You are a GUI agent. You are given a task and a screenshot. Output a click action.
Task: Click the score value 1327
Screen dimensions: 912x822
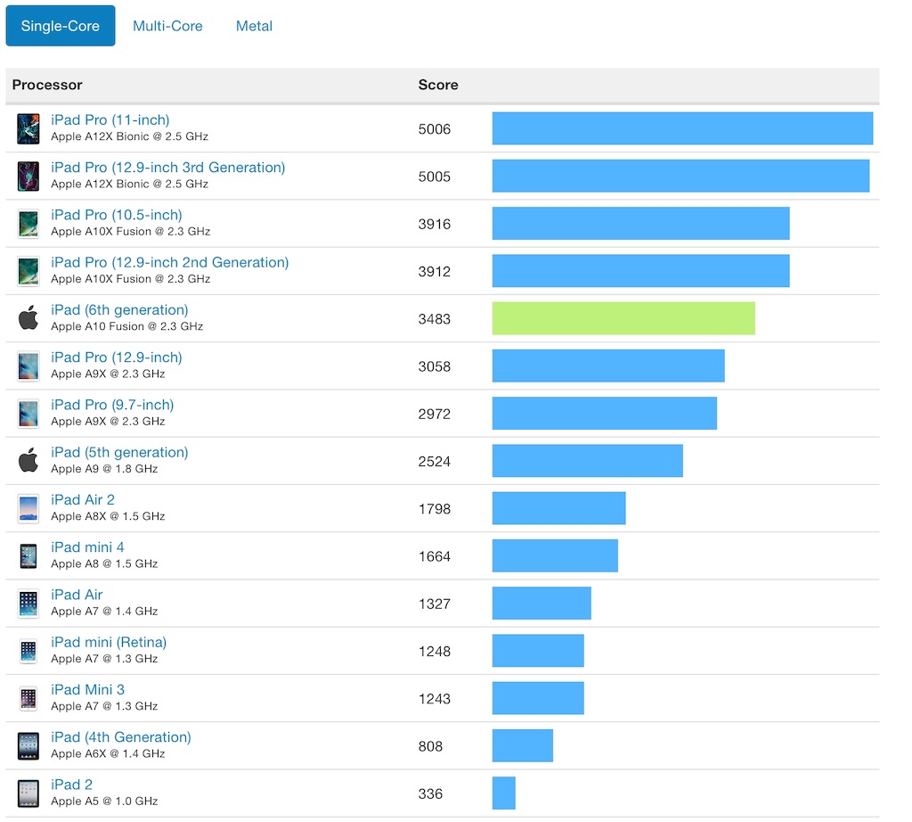click(x=435, y=604)
